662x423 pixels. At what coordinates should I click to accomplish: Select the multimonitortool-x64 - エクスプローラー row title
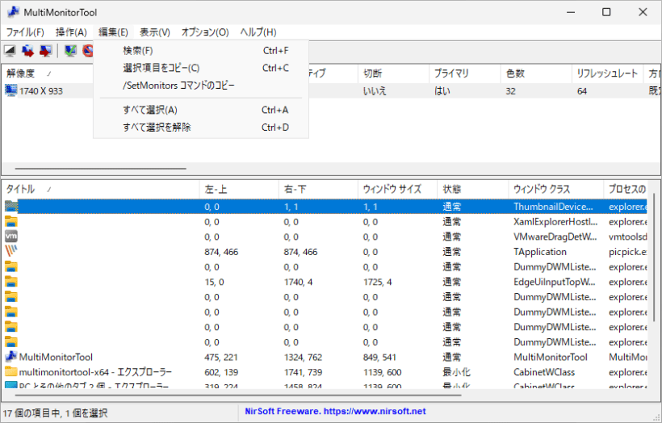point(95,372)
